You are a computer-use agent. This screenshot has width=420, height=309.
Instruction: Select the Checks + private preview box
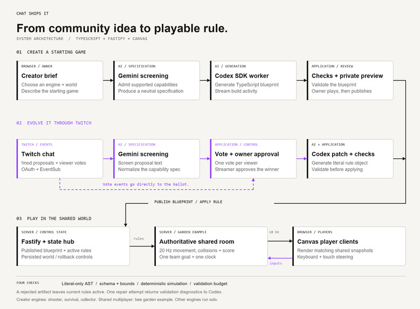pos(350,80)
